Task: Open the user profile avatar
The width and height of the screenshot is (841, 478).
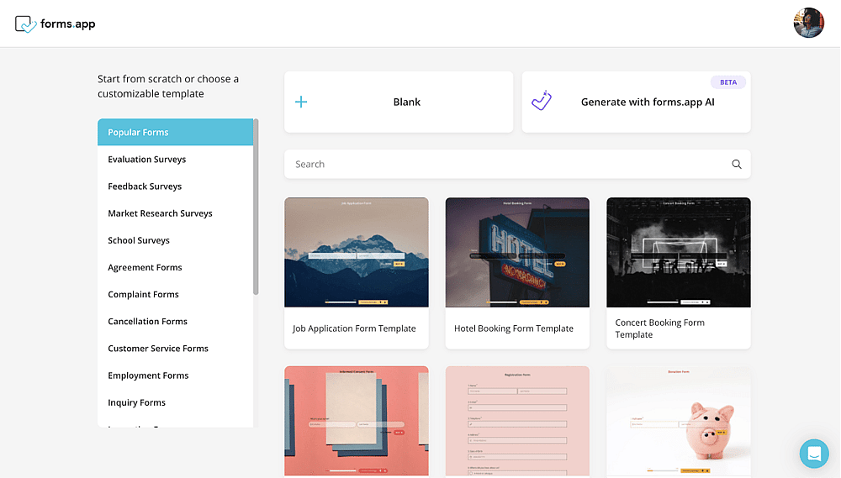Action: [x=808, y=23]
